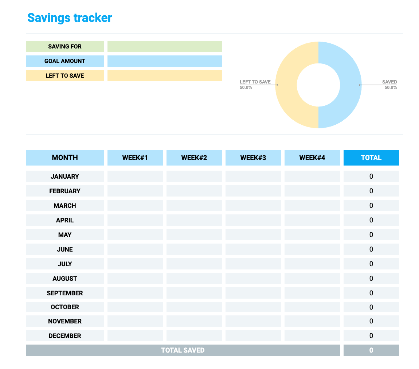Viewport: 419px width, 369px height.
Task: Click November's WEEK#4 cell
Action: point(312,321)
